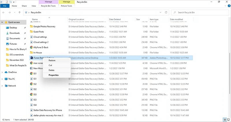Click the mac-screen Chrome file icon
The width and height of the screenshot is (231, 122).
coord(31,63)
